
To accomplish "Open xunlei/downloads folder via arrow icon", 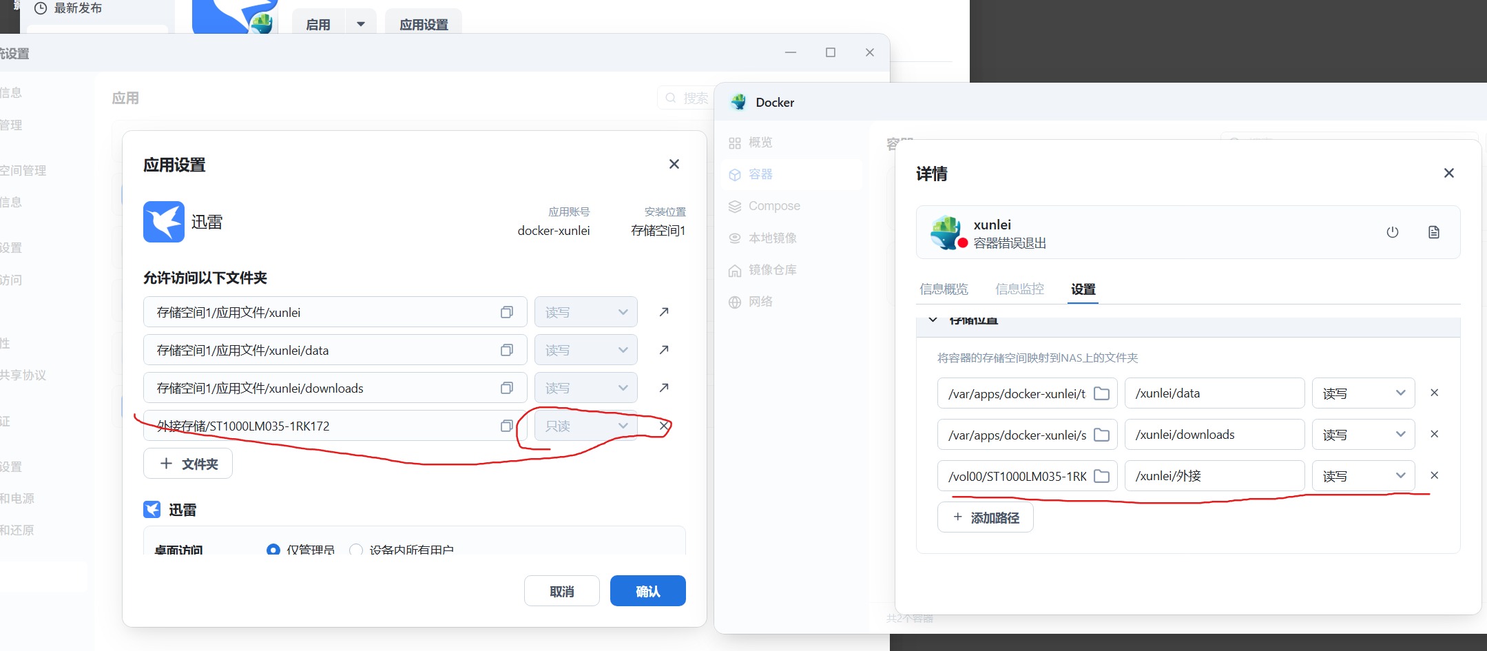I will click(664, 388).
